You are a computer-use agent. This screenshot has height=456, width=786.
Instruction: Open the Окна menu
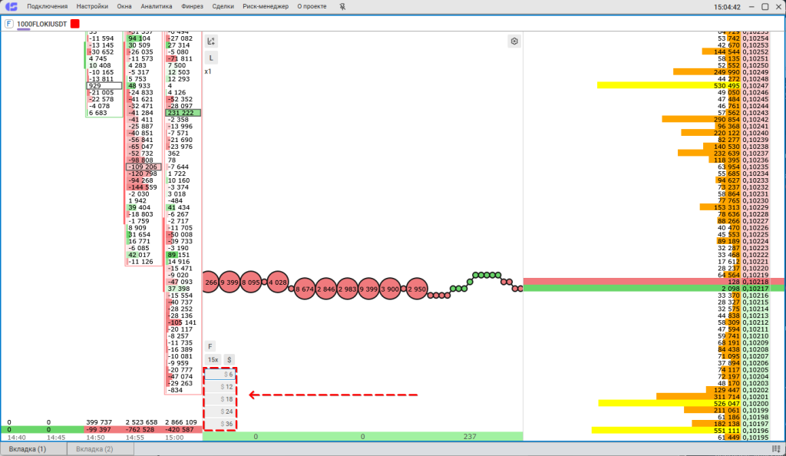pyautogui.click(x=124, y=6)
